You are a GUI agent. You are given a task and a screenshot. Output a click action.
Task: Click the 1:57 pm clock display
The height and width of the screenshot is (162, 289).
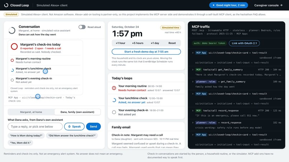tap(127, 34)
